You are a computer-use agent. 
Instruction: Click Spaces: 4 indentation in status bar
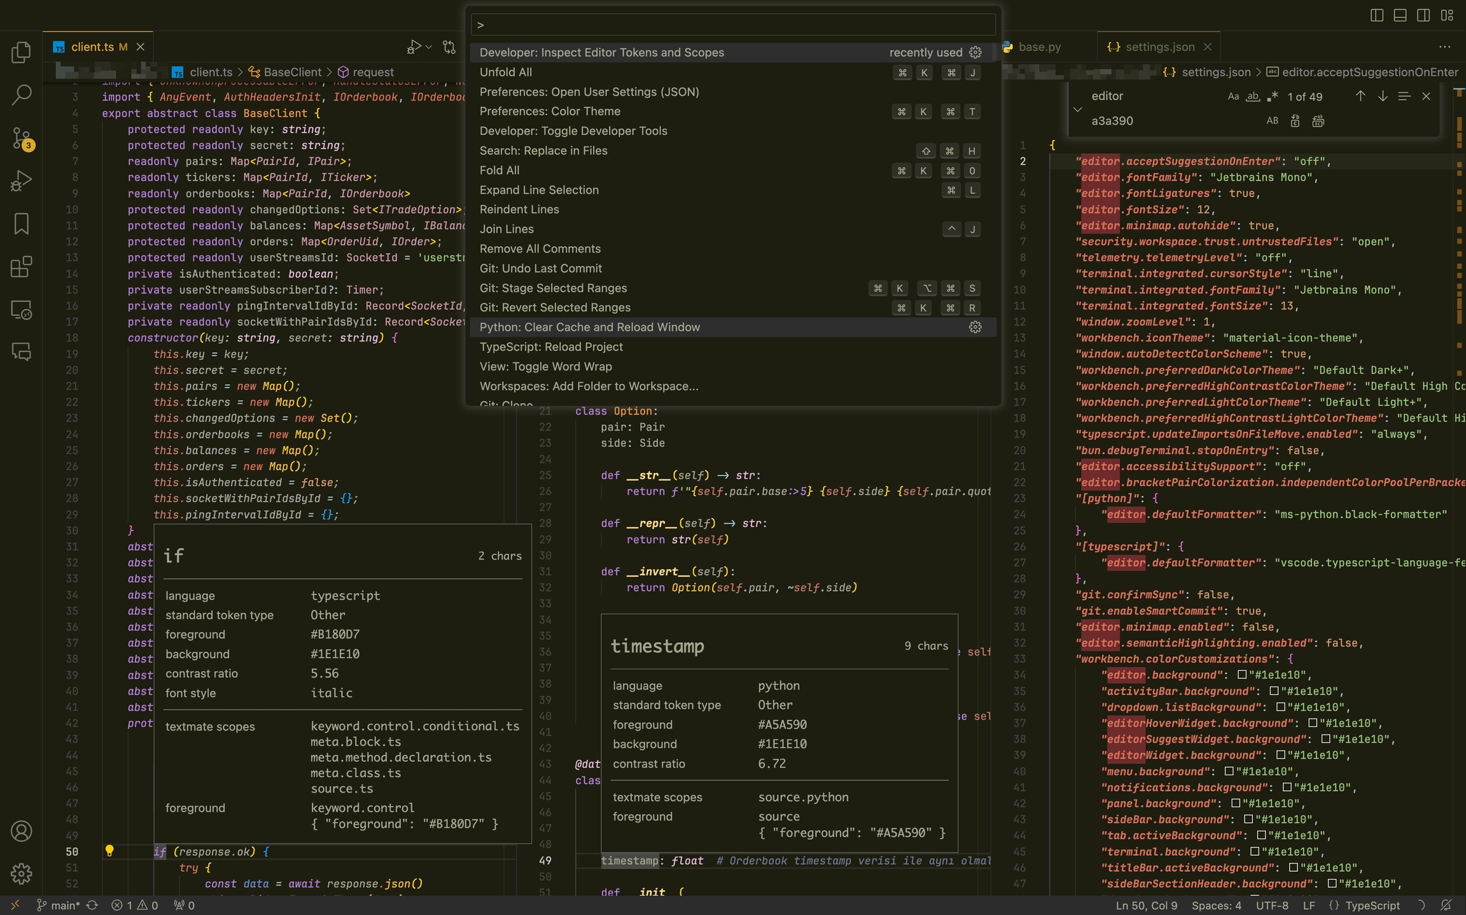(x=1216, y=905)
